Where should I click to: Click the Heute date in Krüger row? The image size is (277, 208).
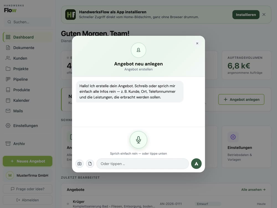(x=261, y=204)
